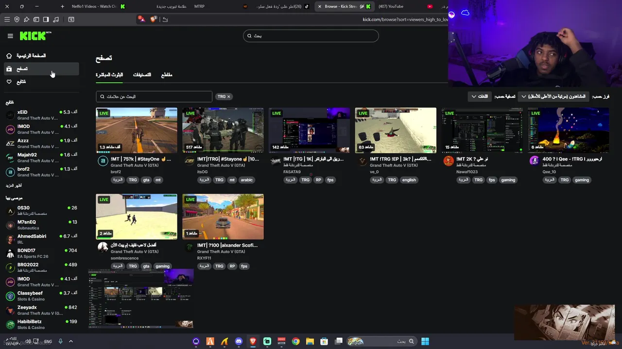Image resolution: width=622 pixels, height=349 pixels.
Task: Open File Explorer from the taskbar
Action: click(x=310, y=341)
